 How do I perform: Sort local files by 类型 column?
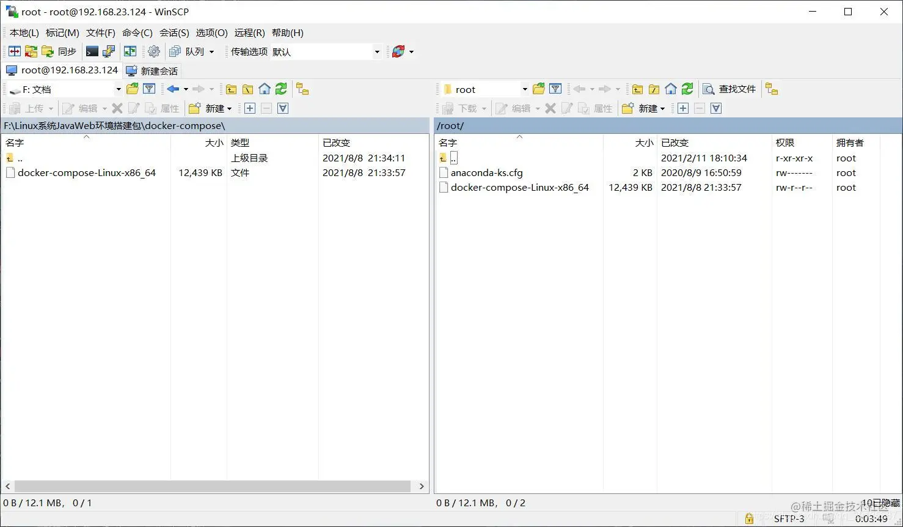272,142
